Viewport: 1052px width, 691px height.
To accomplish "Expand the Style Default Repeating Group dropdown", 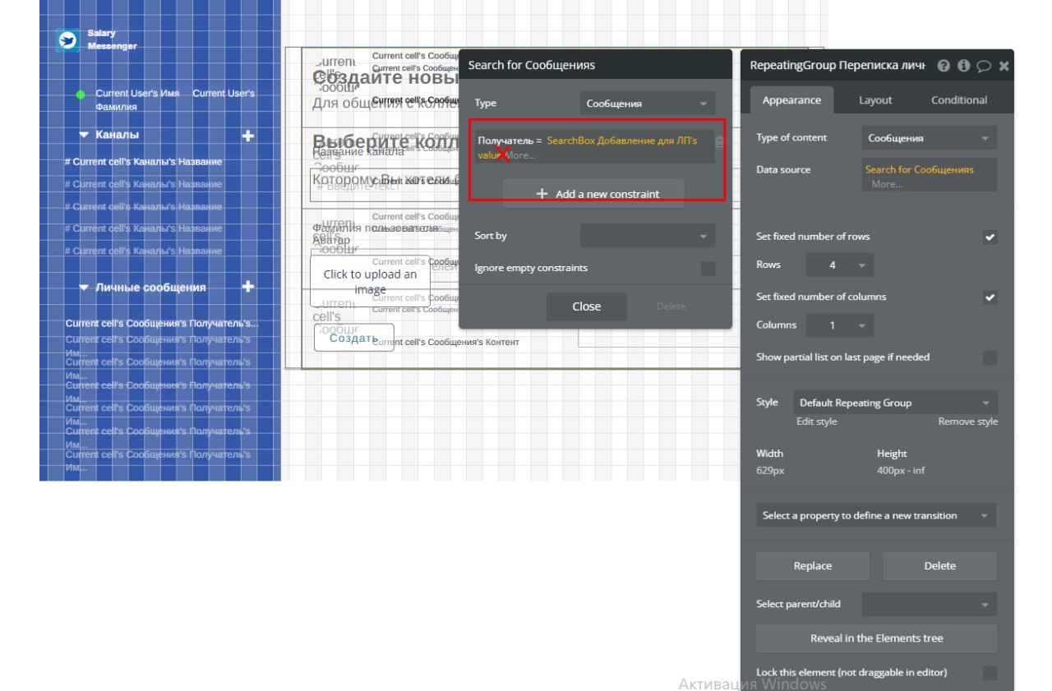I will 895,403.
